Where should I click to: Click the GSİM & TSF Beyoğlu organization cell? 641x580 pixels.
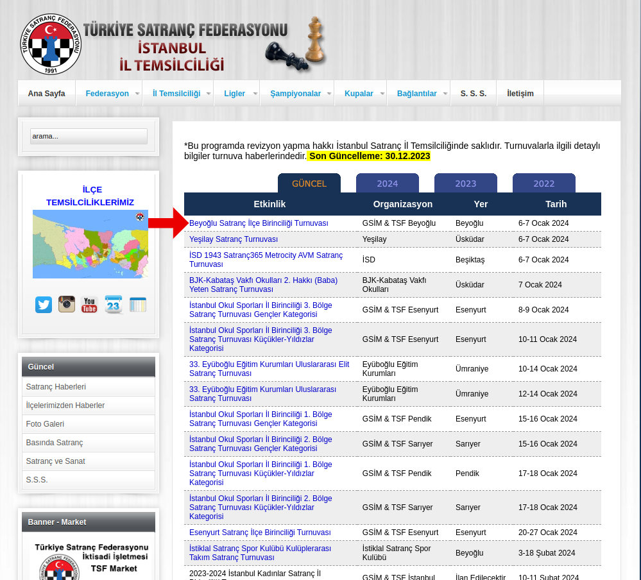pyautogui.click(x=399, y=223)
